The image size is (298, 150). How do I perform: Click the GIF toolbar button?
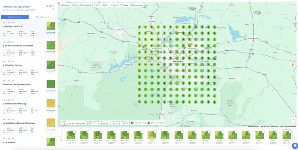tap(105, 5)
